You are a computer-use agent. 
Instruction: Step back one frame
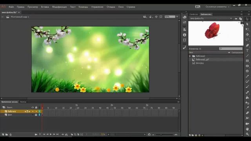pos(47,134)
